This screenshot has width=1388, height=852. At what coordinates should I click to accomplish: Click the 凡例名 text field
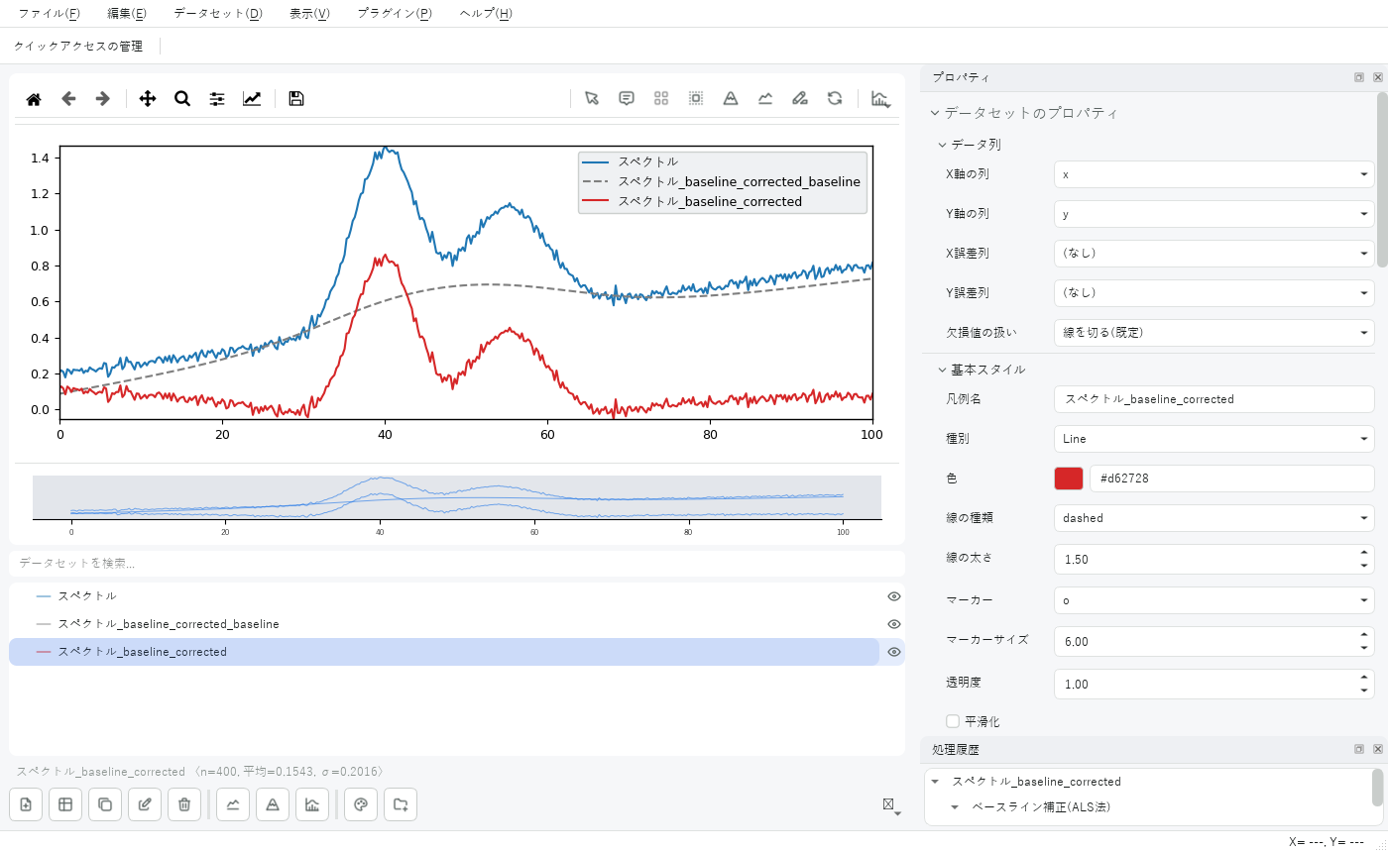[x=1214, y=399]
